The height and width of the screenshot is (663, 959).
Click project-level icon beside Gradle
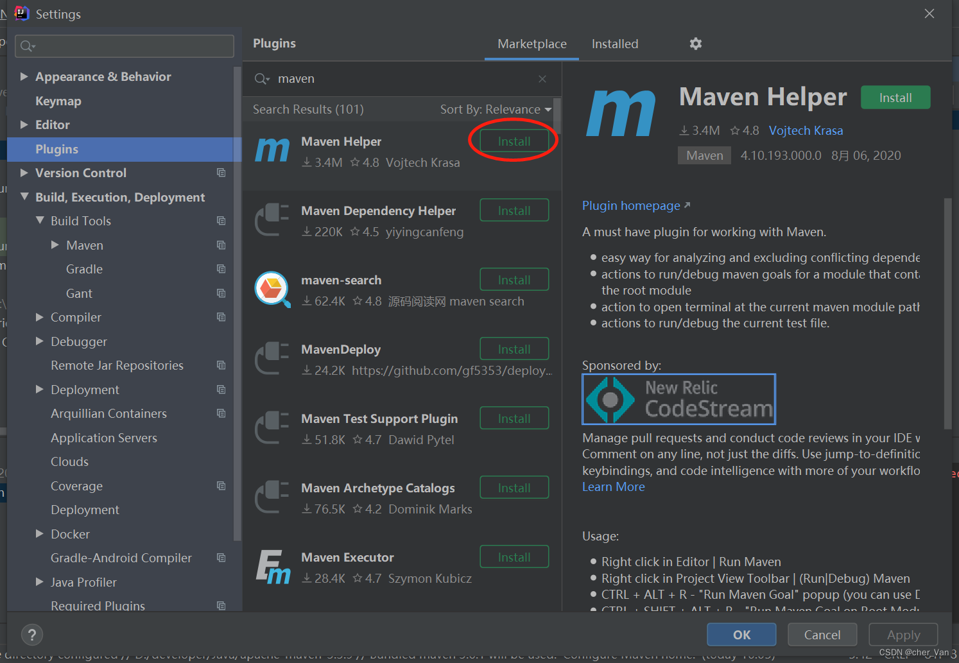[221, 269]
